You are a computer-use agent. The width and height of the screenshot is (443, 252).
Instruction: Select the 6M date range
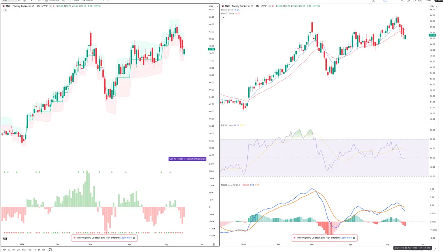pos(24,250)
